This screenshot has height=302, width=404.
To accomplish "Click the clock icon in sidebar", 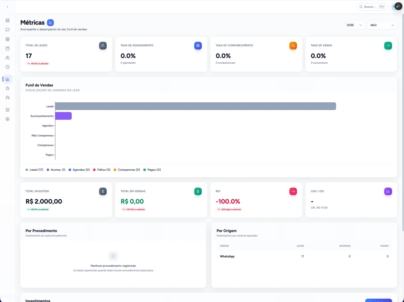I will pyautogui.click(x=7, y=67).
